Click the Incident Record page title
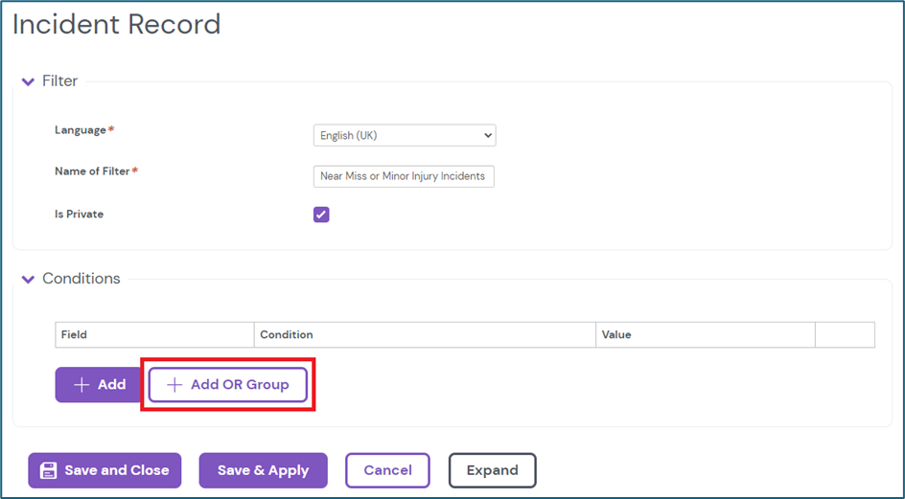905x499 pixels. [116, 24]
